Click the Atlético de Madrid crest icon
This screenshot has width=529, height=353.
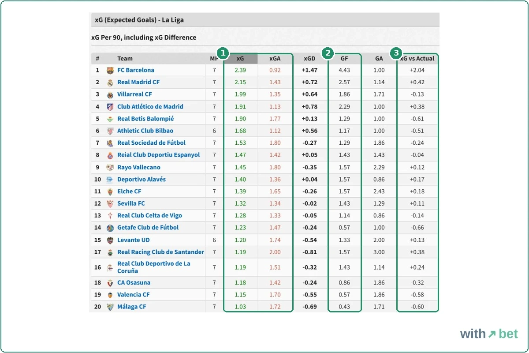point(110,107)
